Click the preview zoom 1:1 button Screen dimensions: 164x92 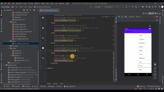tap(155, 75)
